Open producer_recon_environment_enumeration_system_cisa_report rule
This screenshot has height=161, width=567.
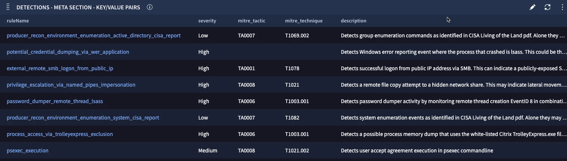pyautogui.click(x=83, y=118)
